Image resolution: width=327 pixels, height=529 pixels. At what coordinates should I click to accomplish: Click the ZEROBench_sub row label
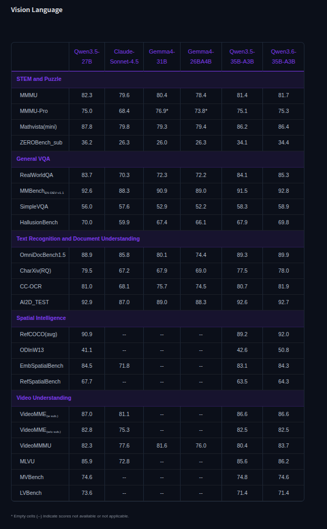coord(41,143)
